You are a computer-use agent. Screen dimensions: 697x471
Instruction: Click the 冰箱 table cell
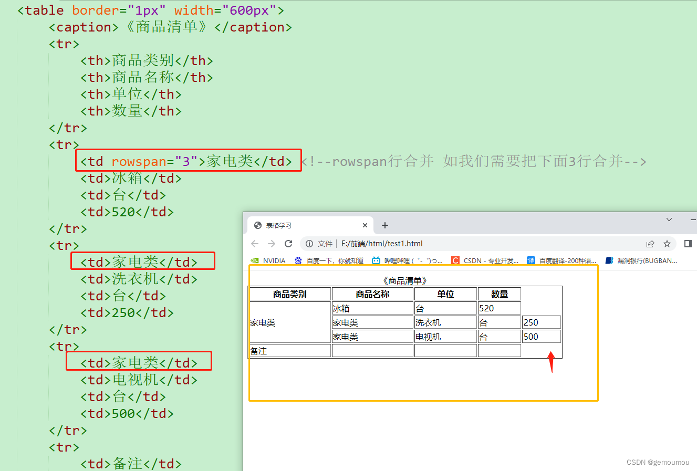pyautogui.click(x=372, y=308)
